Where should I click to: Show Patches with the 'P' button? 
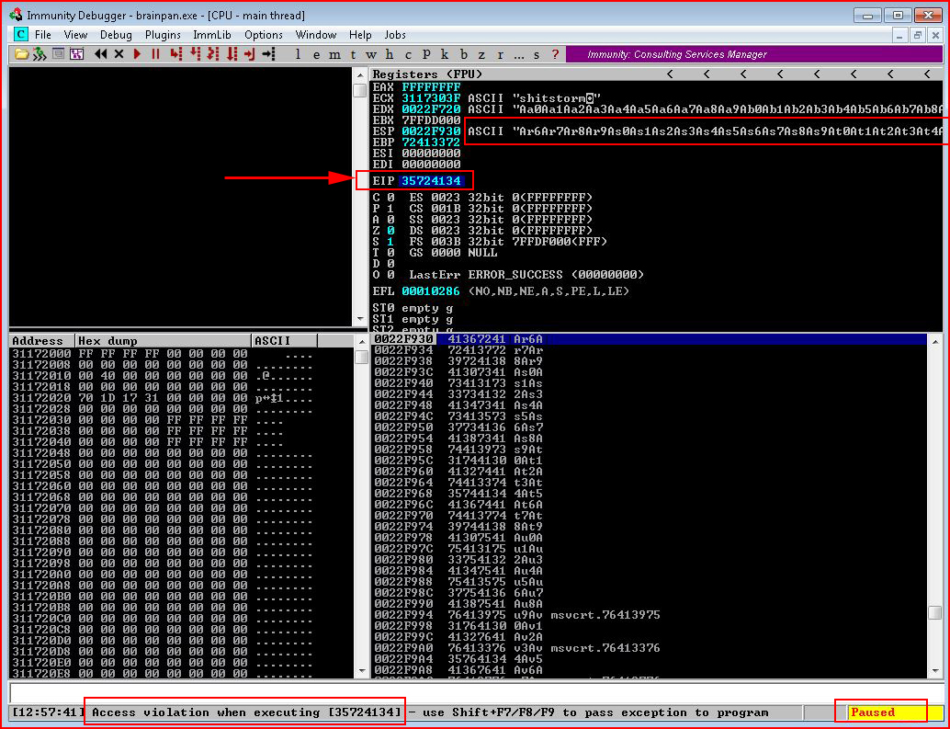426,54
